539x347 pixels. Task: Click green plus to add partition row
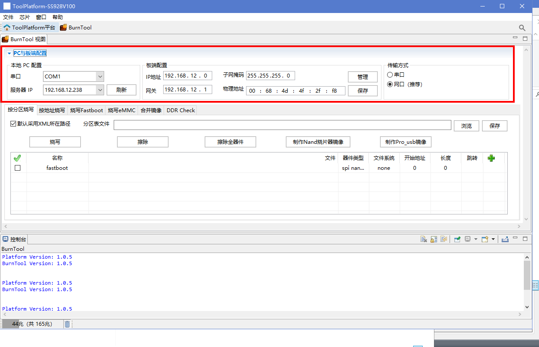pos(491,158)
